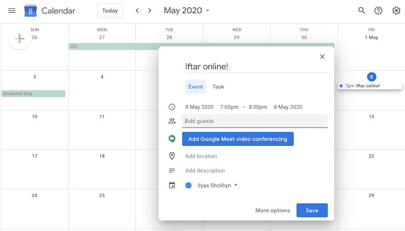This screenshot has width=405, height=231.
Task: Edit the Iftar online! title field
Action: pyautogui.click(x=256, y=67)
